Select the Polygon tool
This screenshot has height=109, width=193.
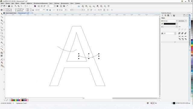2,39
